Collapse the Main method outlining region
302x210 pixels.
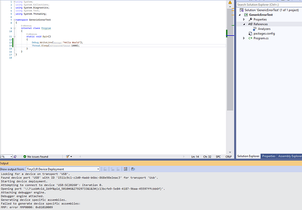(x=14, y=36)
